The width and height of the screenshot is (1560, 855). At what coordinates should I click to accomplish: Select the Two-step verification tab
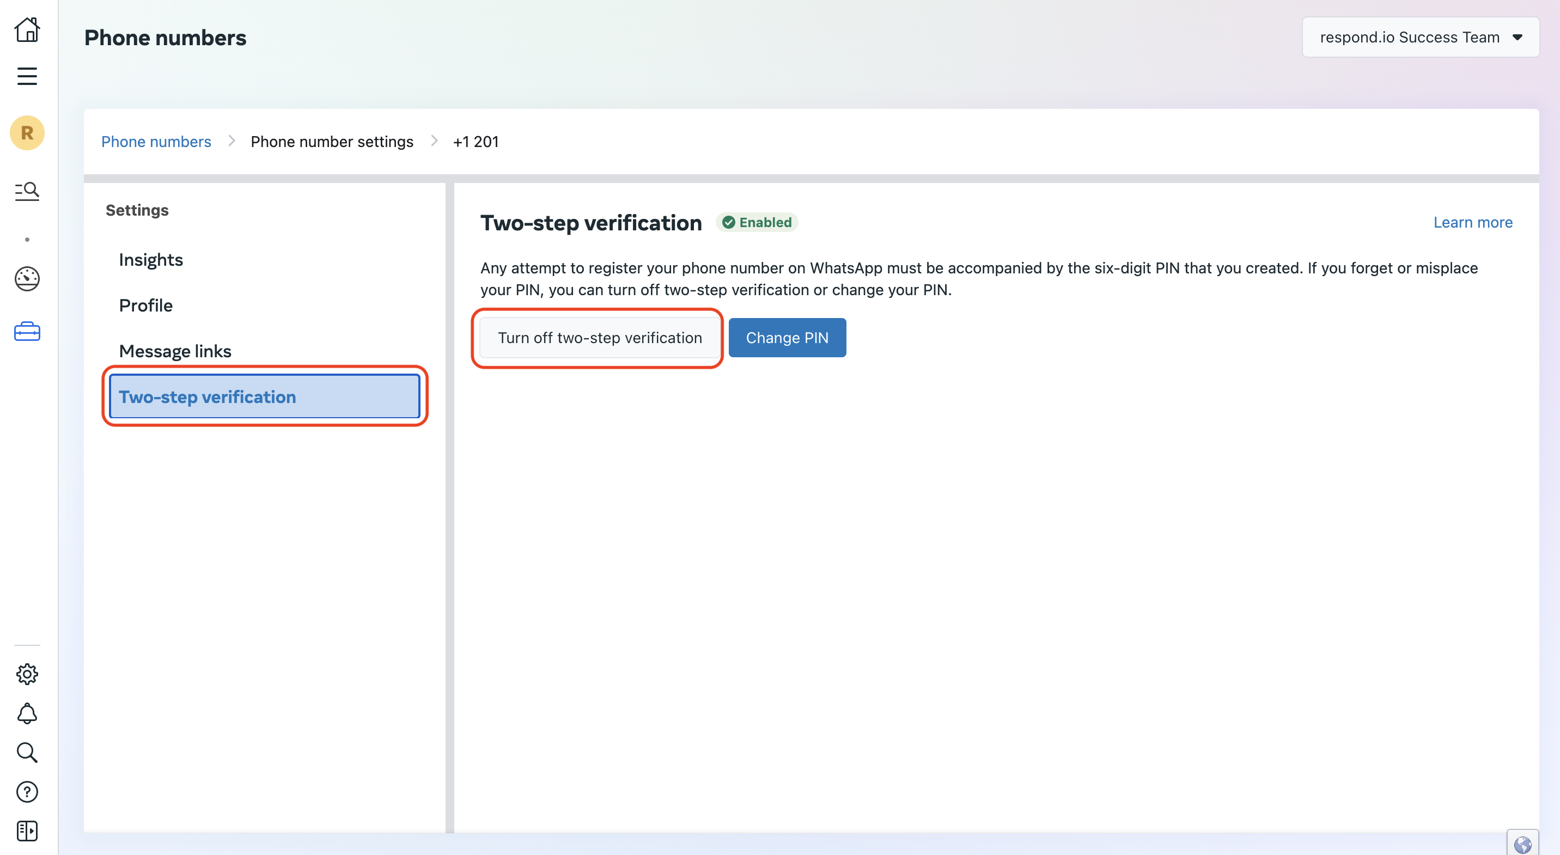point(265,396)
